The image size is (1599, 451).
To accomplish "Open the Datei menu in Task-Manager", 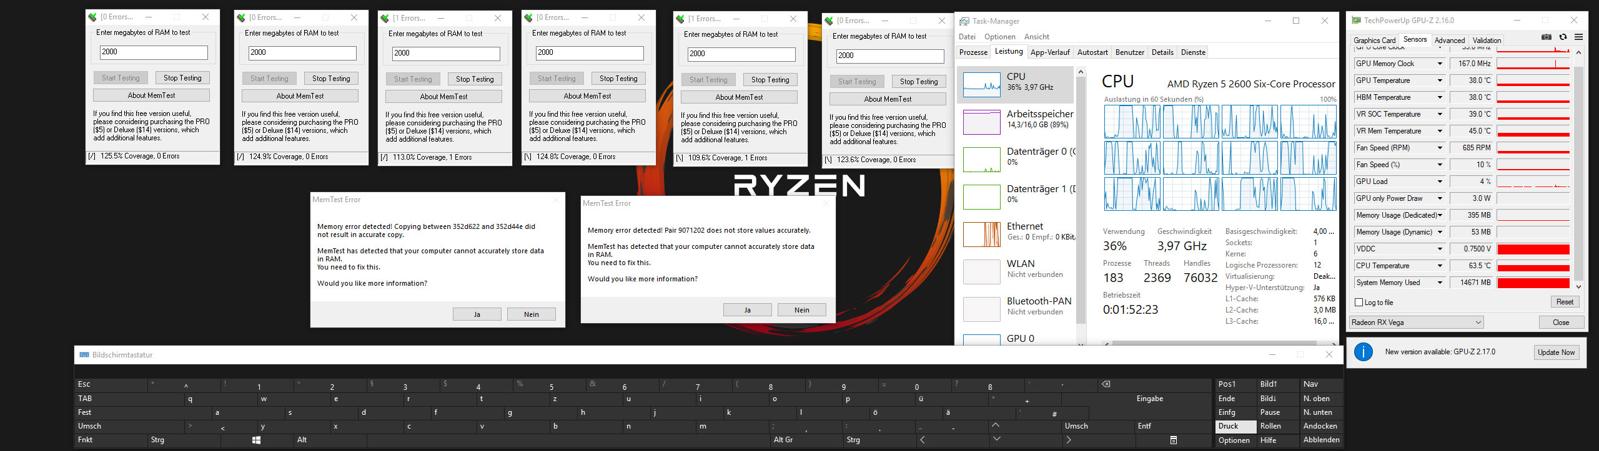I will click(x=967, y=37).
